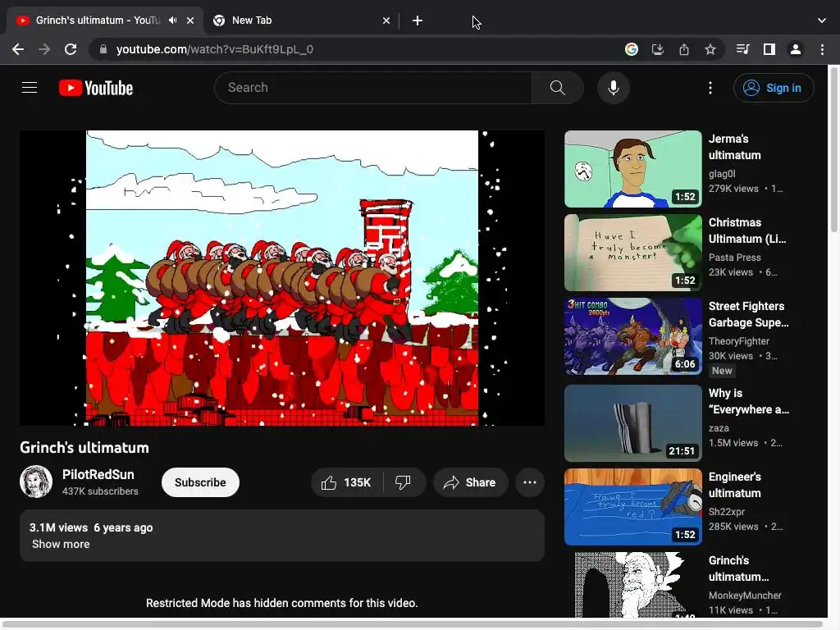Open Engineer's ultimatum title link
This screenshot has height=630, width=840.
click(735, 485)
